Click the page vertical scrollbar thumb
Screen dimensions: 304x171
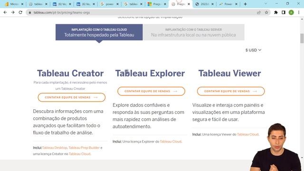point(302,38)
